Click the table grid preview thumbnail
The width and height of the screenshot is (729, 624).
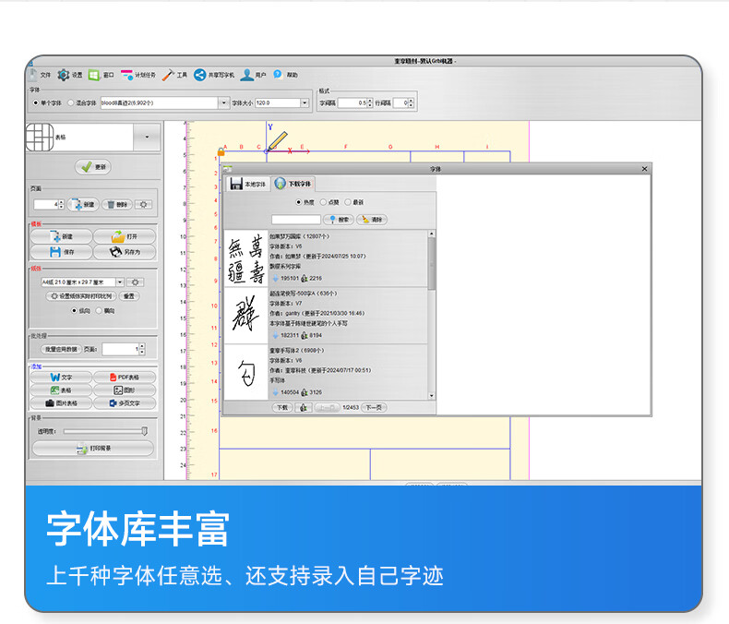pos(40,137)
